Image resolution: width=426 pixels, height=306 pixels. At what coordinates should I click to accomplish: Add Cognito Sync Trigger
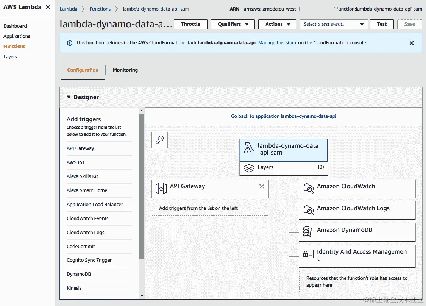click(89, 260)
